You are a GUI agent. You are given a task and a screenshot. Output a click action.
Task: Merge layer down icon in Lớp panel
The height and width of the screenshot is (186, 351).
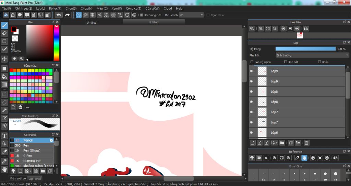click(298, 143)
